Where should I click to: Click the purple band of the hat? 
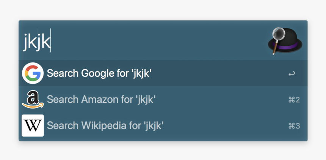tap(288, 46)
